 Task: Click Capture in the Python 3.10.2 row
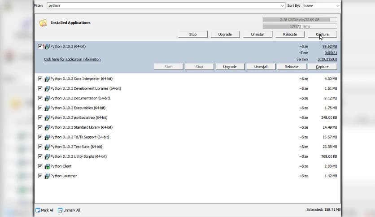(x=323, y=67)
